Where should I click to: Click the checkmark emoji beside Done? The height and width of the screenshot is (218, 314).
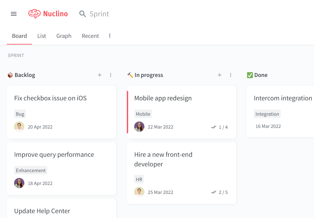pyautogui.click(x=250, y=75)
